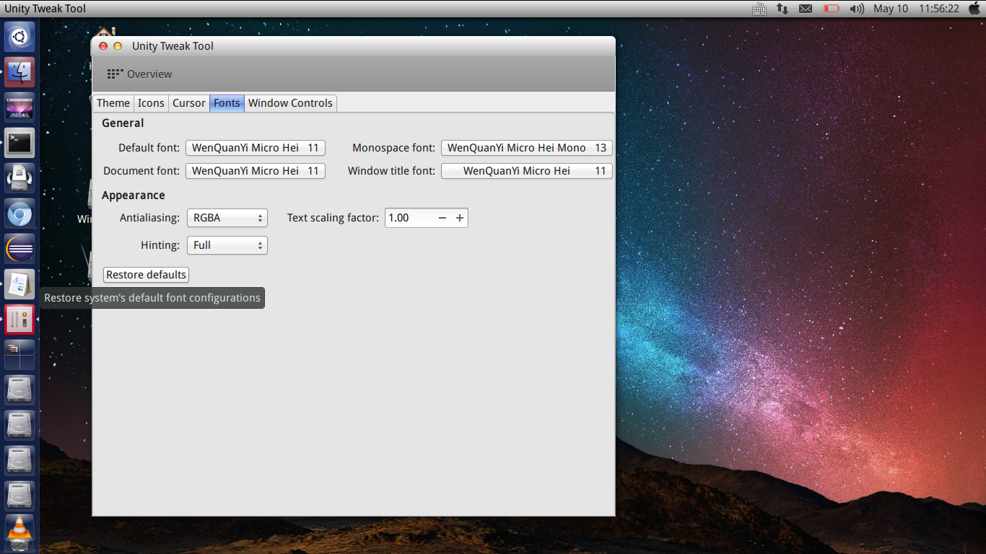
Task: Switch to the Theme tab
Action: pos(113,103)
